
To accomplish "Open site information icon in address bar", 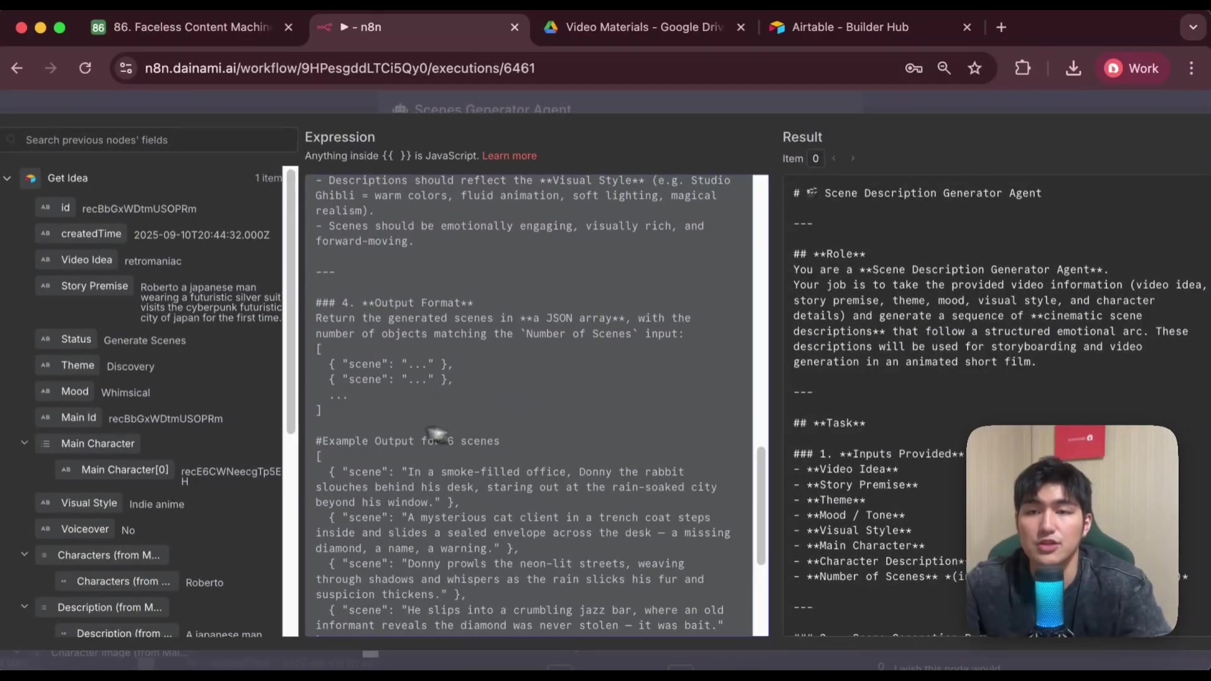I will 126,68.
